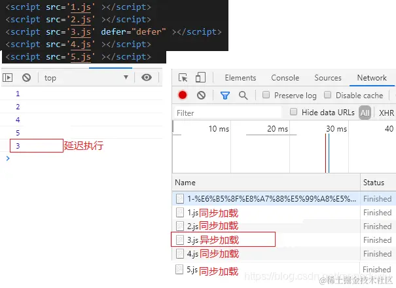
Task: Click the 30 ms timeline marker
Action: pos(336,129)
